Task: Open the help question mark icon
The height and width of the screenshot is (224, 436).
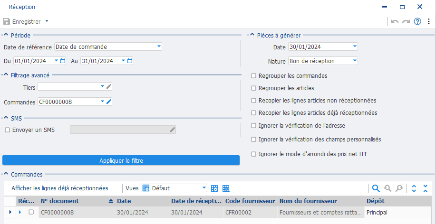Action: click(x=417, y=21)
